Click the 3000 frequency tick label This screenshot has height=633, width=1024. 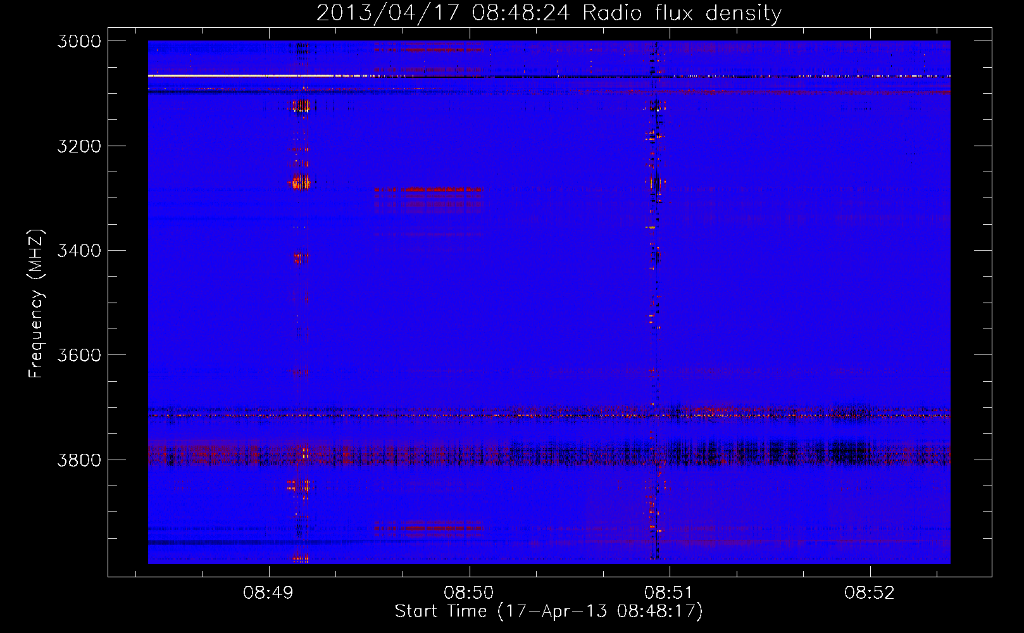79,41
